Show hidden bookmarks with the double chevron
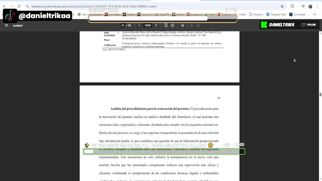Screen dimensions: 322x181 pos(314,14)
